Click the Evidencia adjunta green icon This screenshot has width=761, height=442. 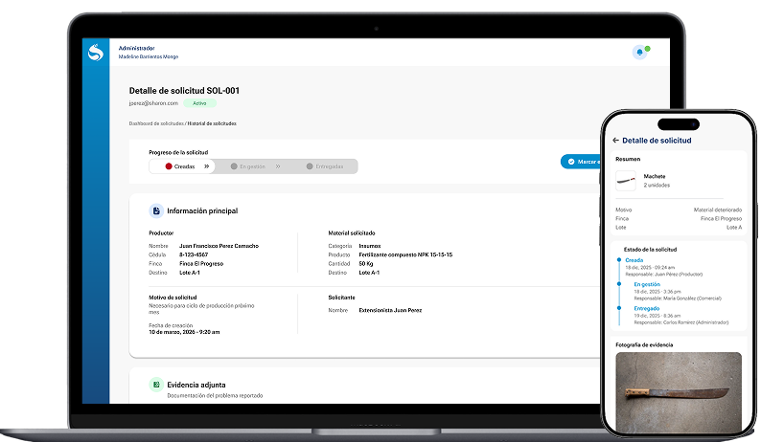click(156, 385)
